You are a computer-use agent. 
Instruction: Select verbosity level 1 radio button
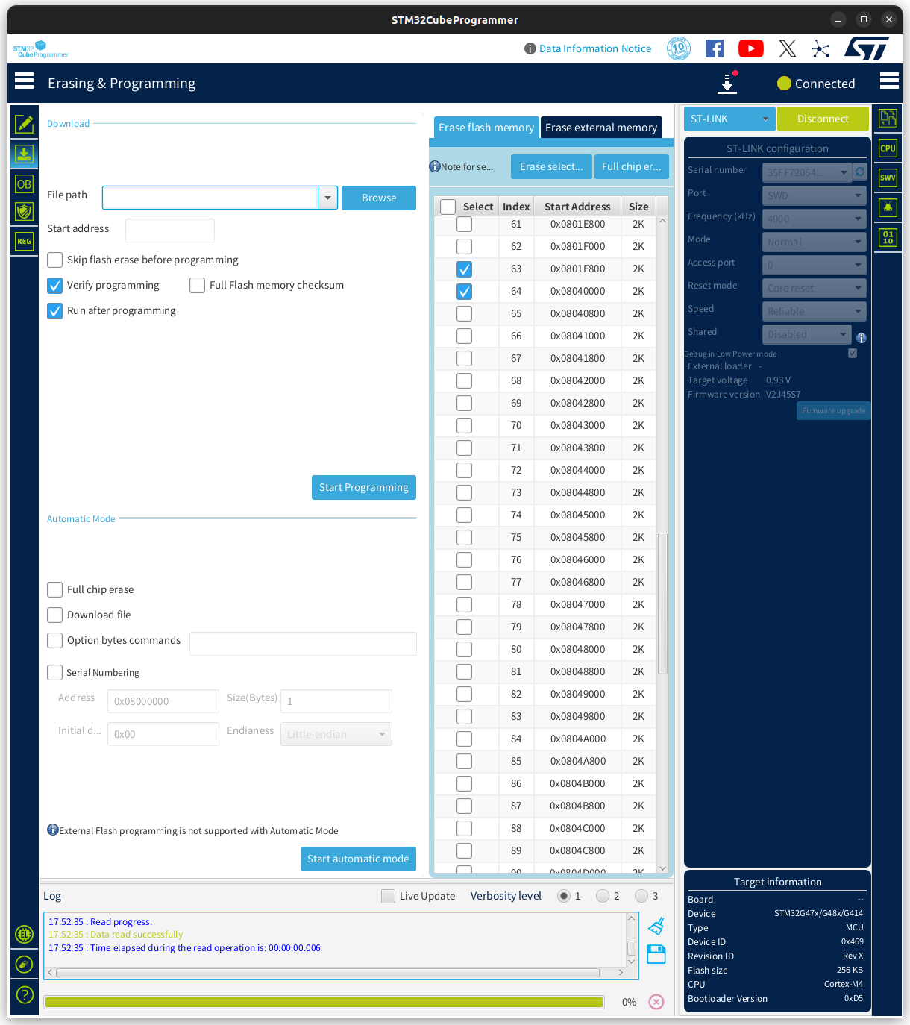pyautogui.click(x=564, y=896)
